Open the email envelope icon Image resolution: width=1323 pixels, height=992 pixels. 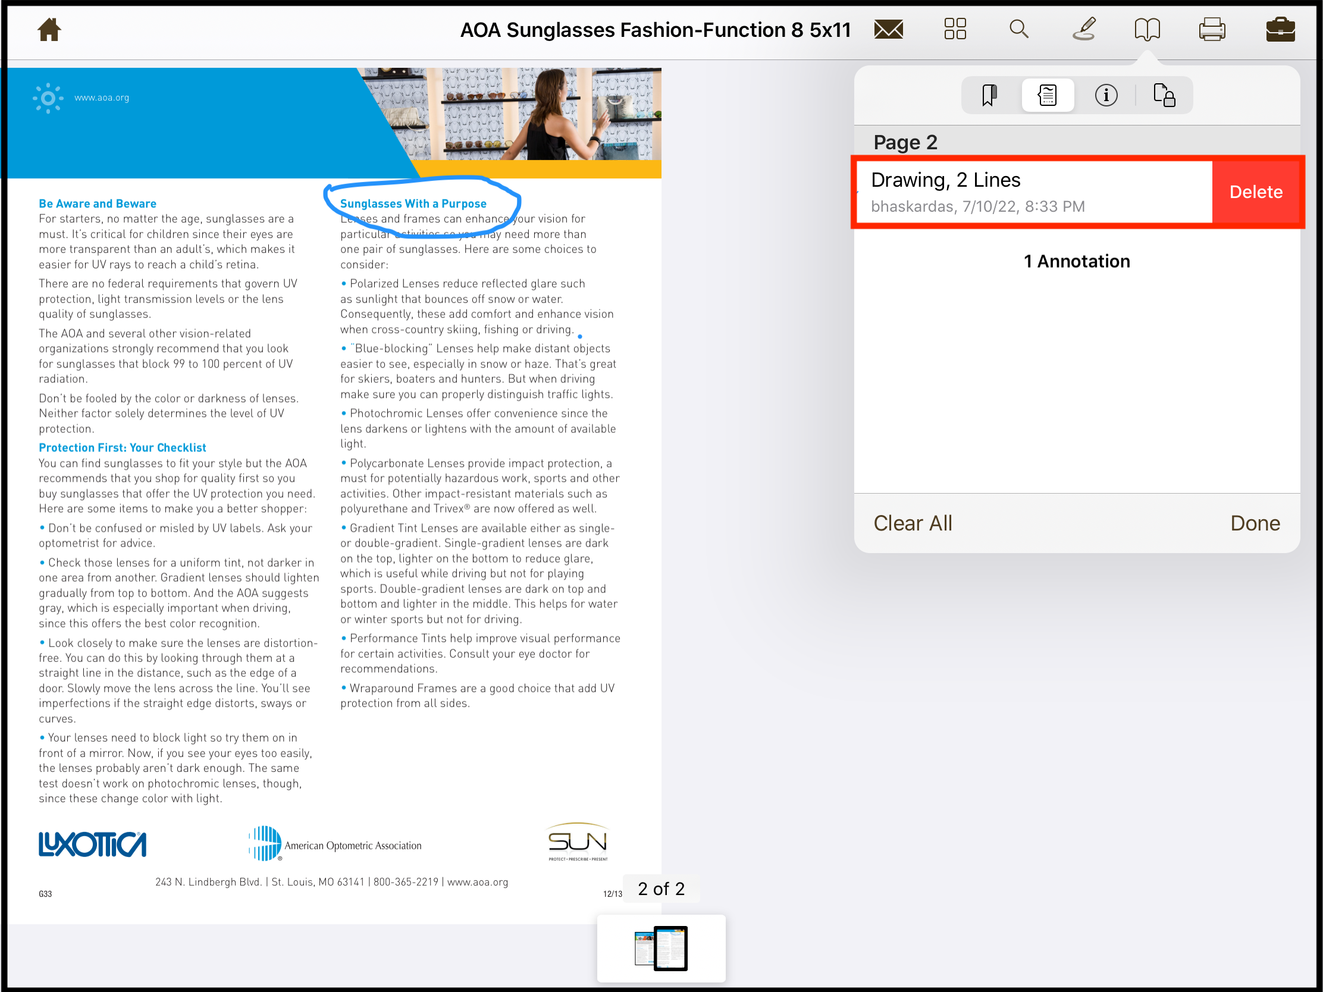[x=888, y=29]
